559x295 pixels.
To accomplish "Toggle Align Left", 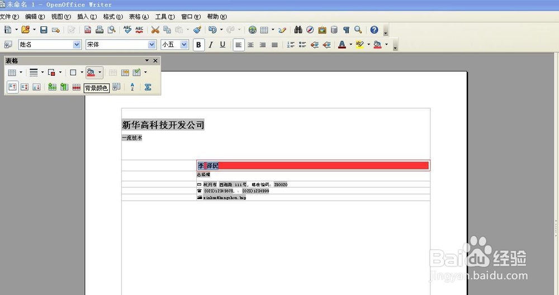I will (x=239, y=45).
